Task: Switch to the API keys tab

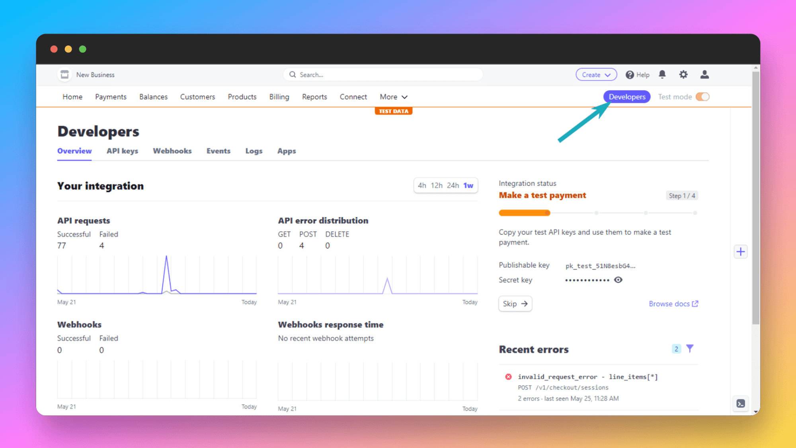Action: [x=122, y=151]
